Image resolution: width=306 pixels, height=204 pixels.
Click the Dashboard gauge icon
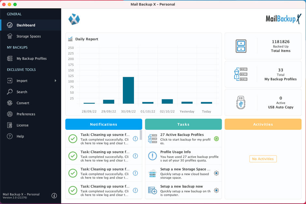tap(10, 25)
